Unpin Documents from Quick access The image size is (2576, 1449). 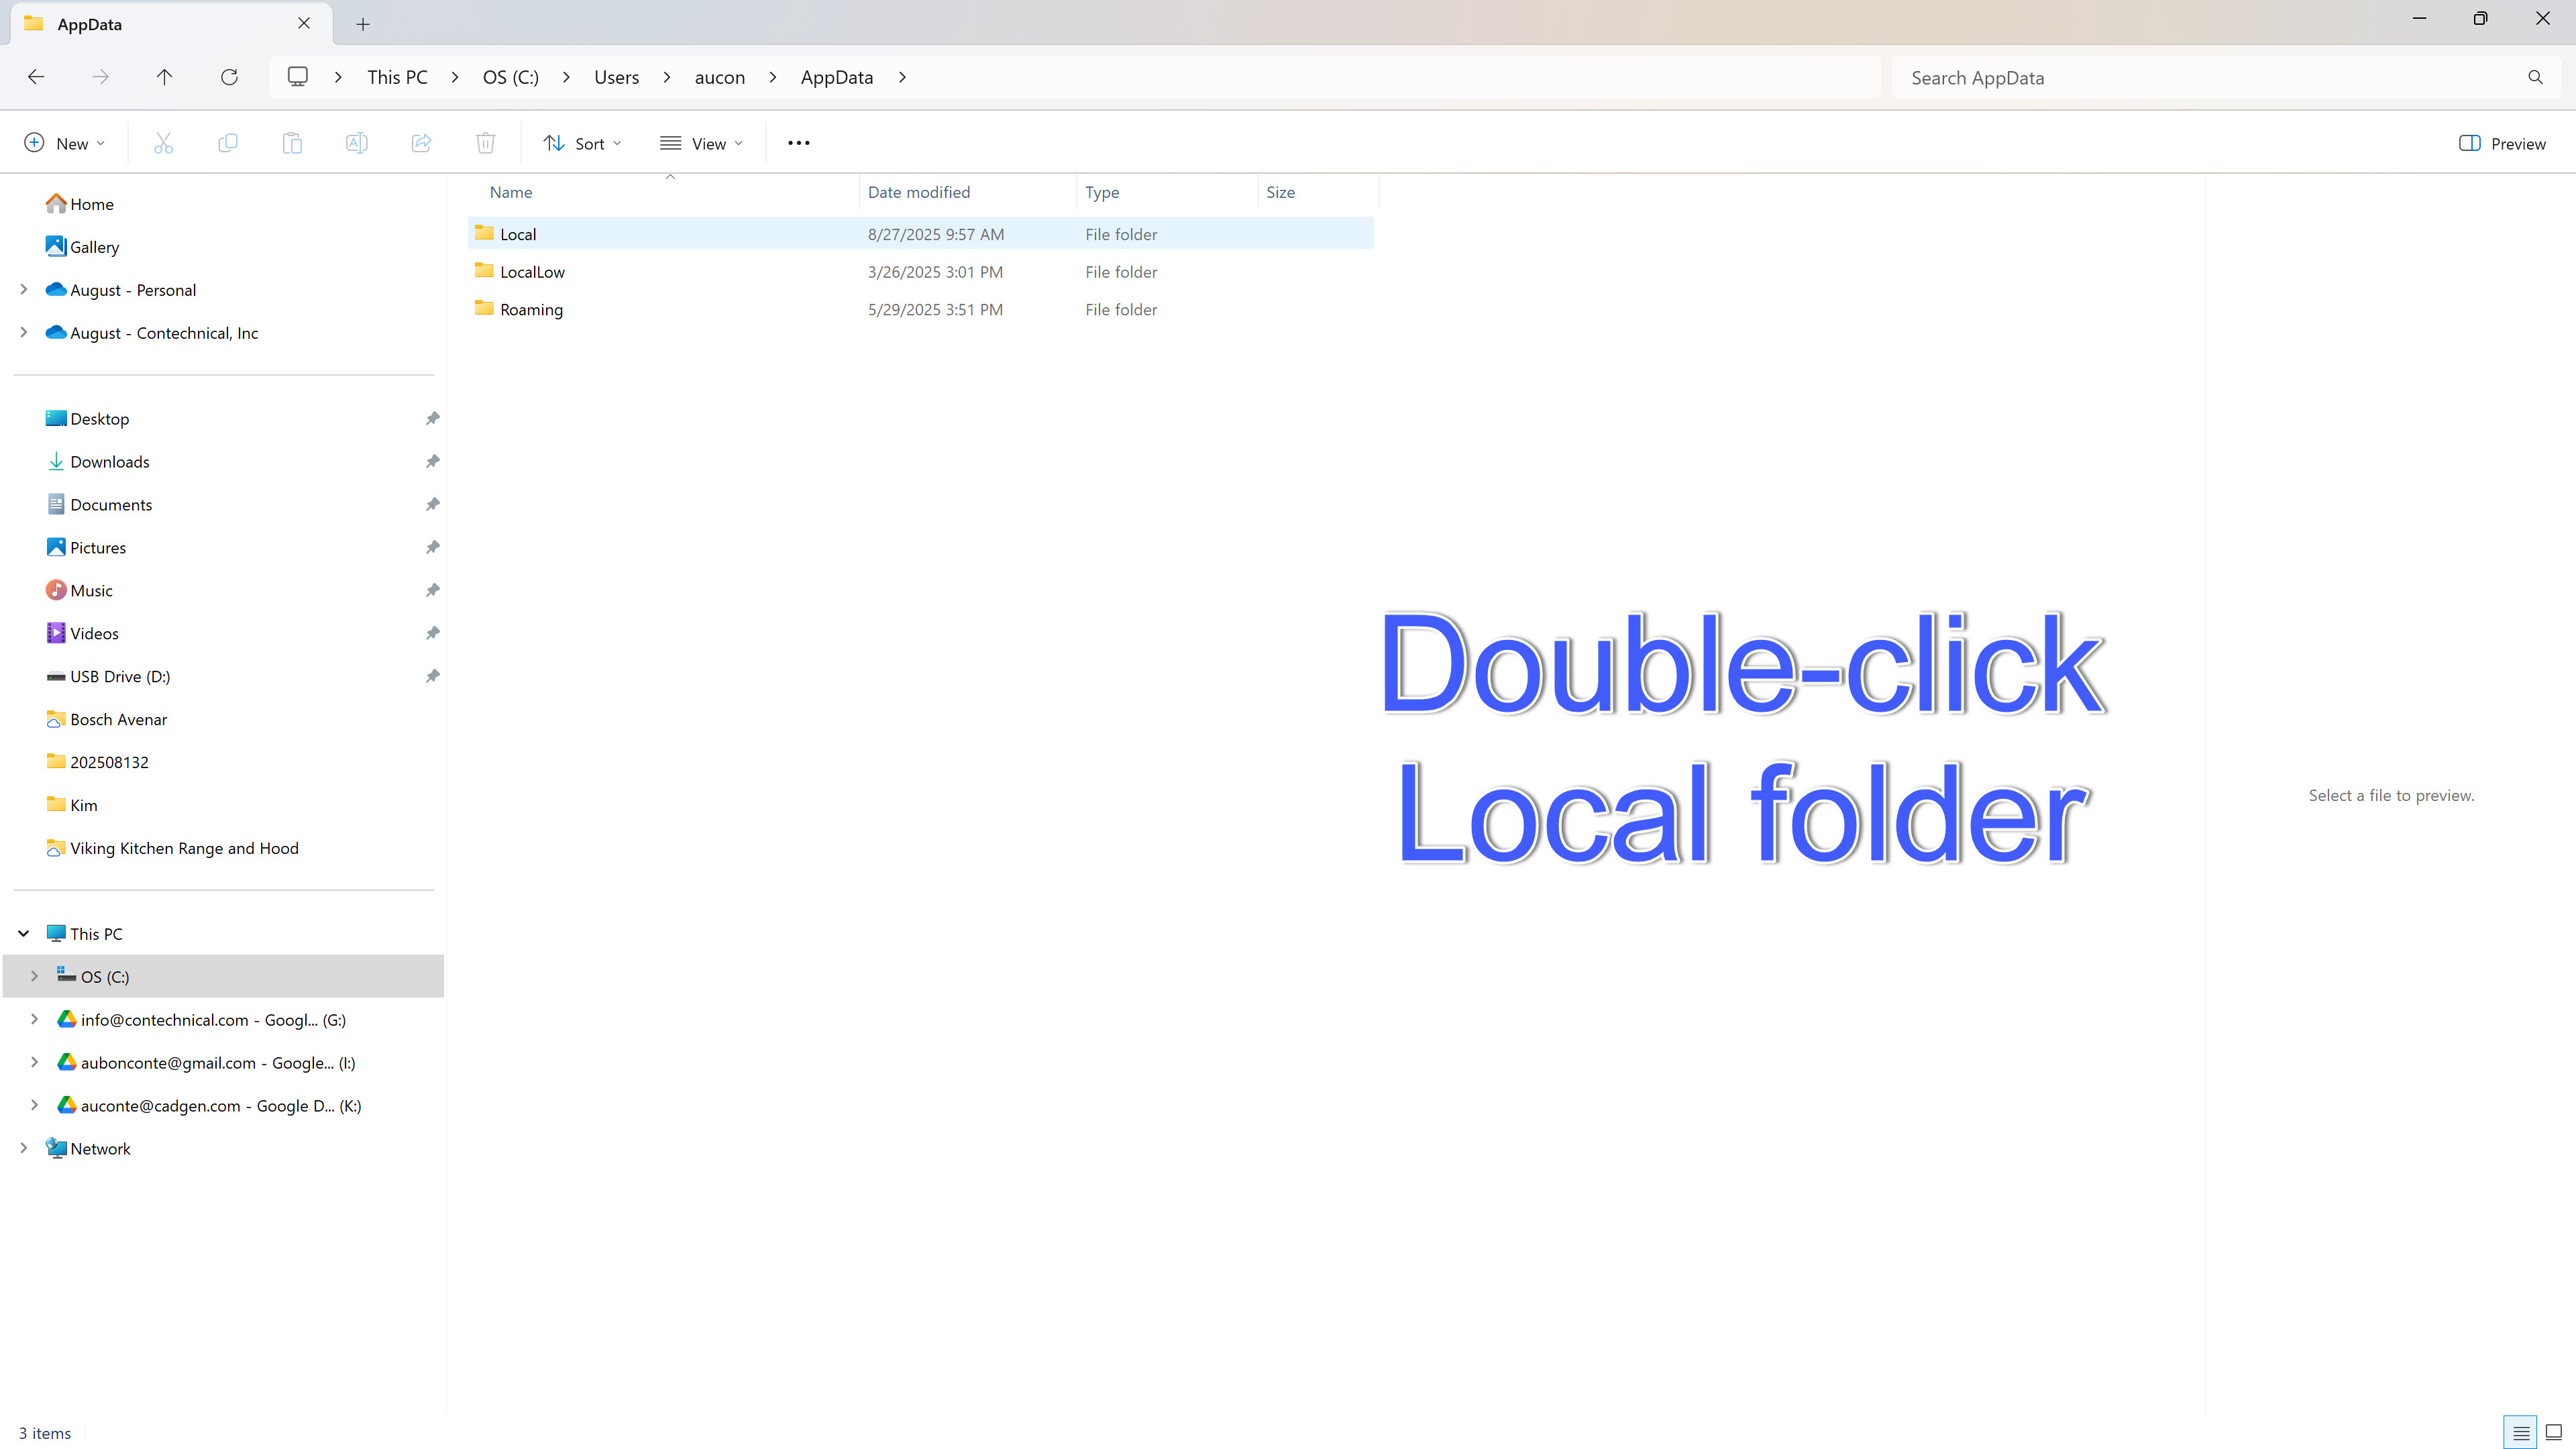[x=432, y=504]
